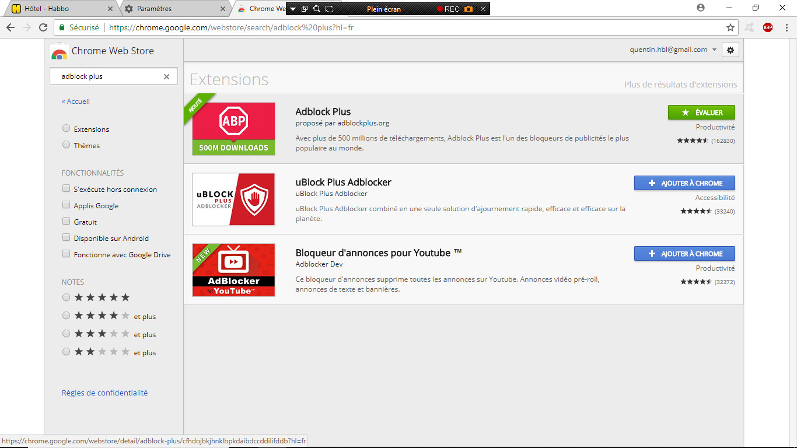This screenshot has width=797, height=448.
Task: Click the Adblock Plus star rating (162830)
Action: tap(706, 141)
